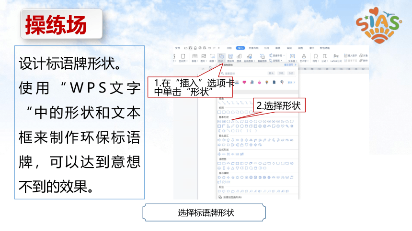This screenshot has width=412, height=231.
Task: Select the pink heart icon in icon row
Action: click(x=244, y=82)
